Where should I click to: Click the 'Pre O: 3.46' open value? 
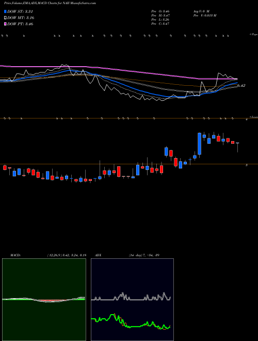(160, 11)
